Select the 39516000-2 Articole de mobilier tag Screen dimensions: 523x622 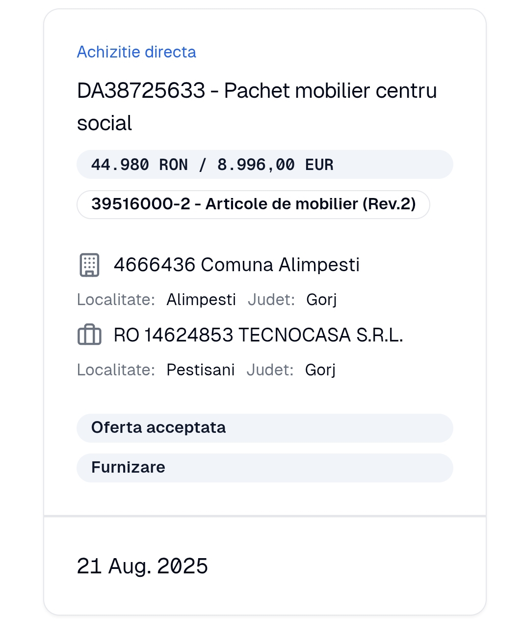253,204
